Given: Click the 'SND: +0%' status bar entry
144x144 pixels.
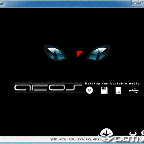Looking at the screenshot, I should tap(58, 139).
